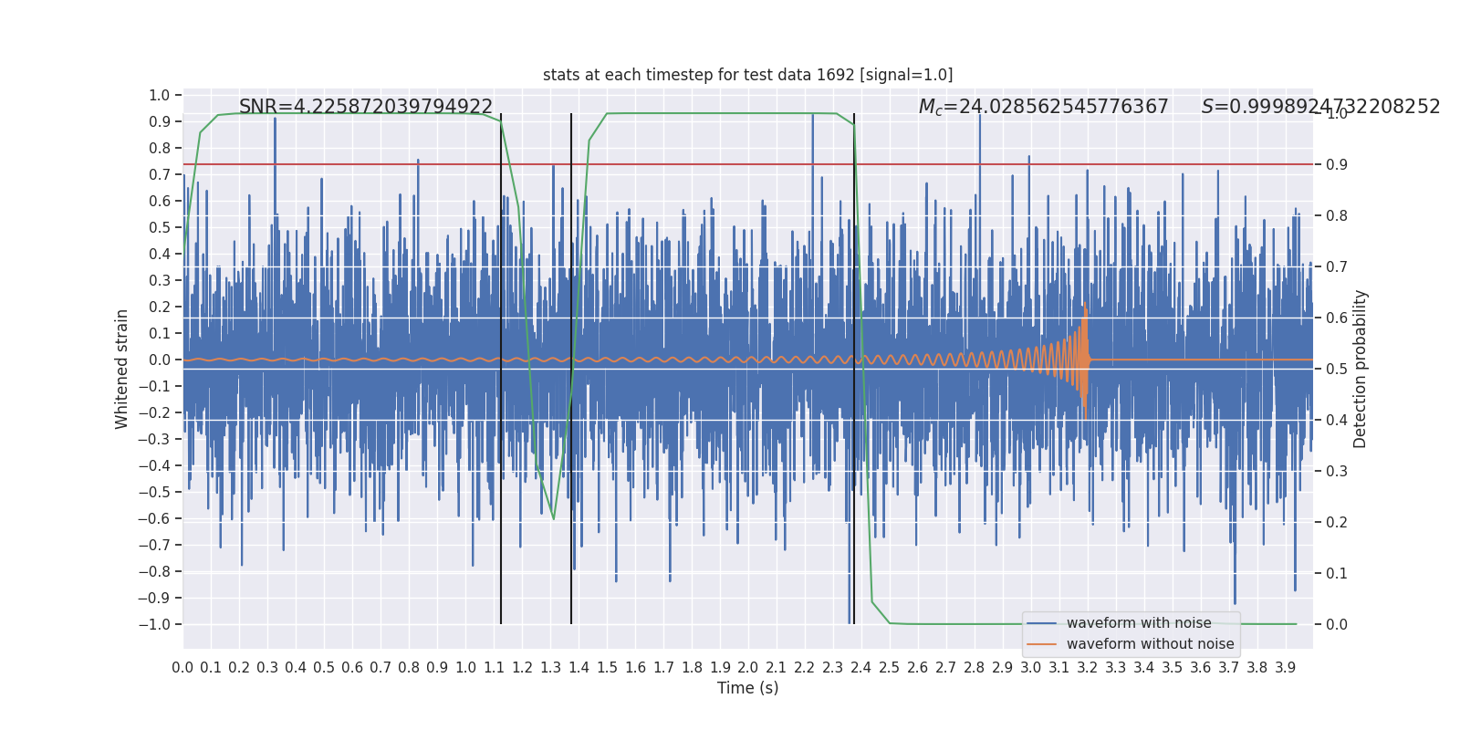Viewport: 1460px width, 730px height.
Task: Click the 0.5 tick on the Detection probability axis
Action: tap(1336, 369)
